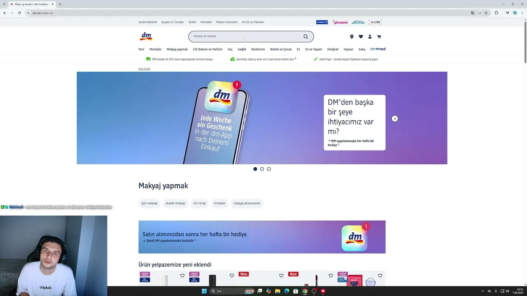Open the Chrome extensions puzzle icon
The image size is (527, 296).
(496, 13)
